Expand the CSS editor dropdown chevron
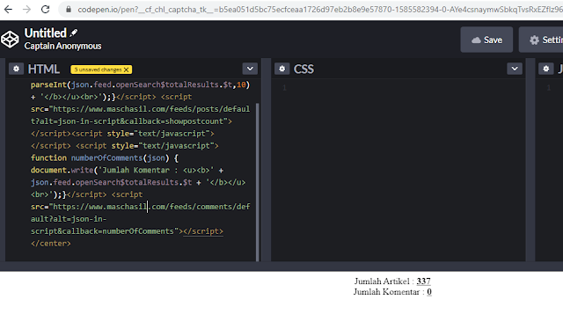The image size is (563, 336). pos(515,69)
